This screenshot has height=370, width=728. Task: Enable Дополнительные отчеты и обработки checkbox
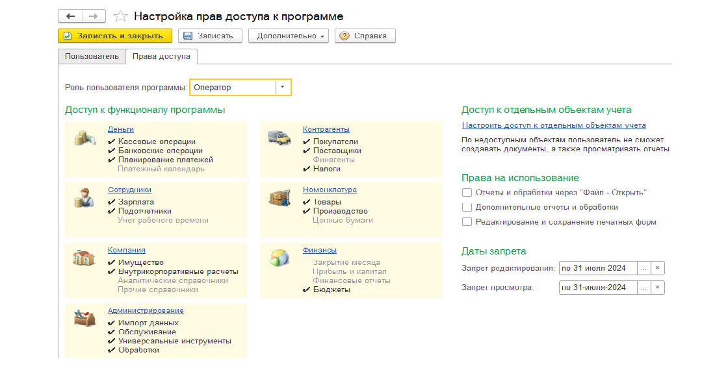click(x=467, y=207)
